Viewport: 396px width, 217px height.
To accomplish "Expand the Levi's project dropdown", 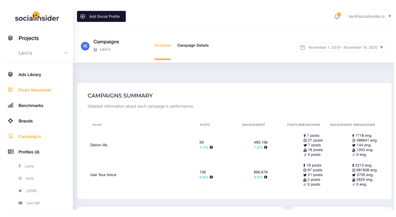I will tap(66, 53).
